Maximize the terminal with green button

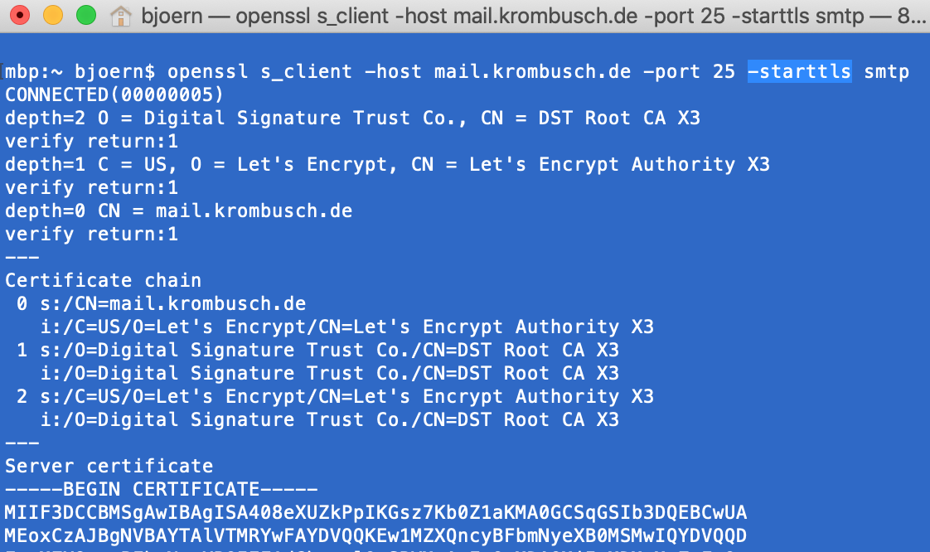click(86, 15)
